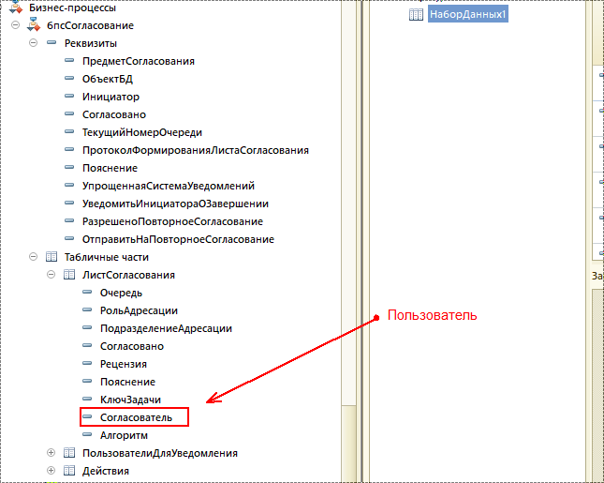
Task: Select Согласовано under ЛистСогласования
Action: click(x=132, y=346)
